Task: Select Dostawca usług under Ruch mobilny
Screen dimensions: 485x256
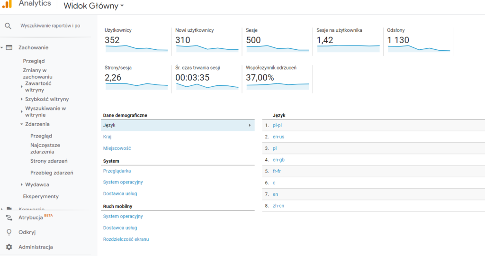Action: click(120, 228)
